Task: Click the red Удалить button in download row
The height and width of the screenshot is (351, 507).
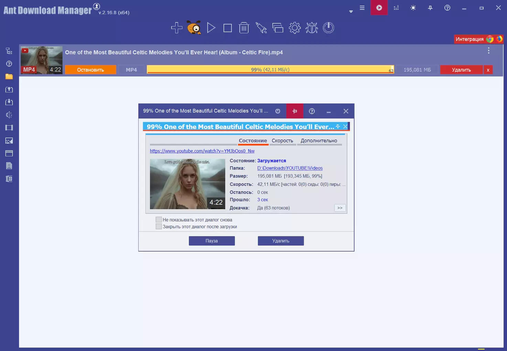Action: 461,70
